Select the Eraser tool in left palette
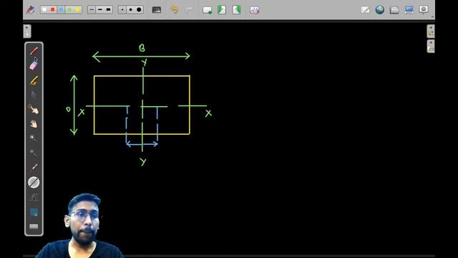 (34, 65)
